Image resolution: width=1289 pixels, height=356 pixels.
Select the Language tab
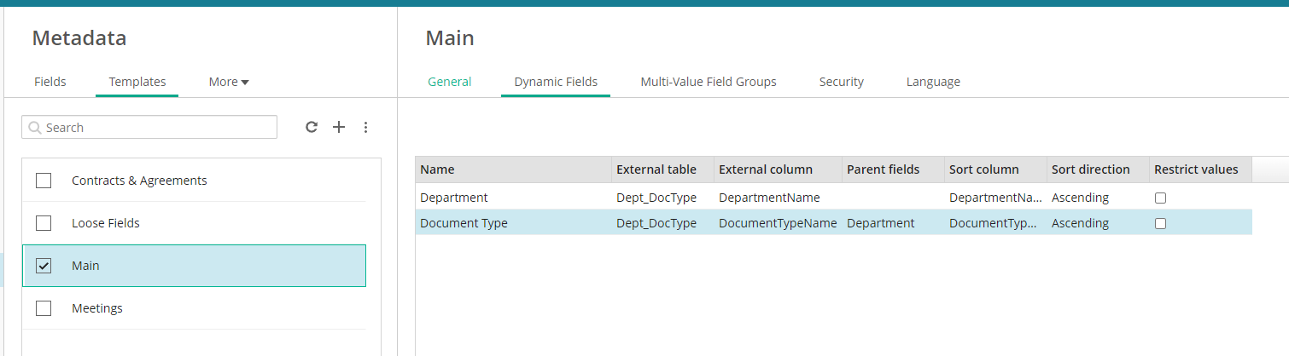coord(933,82)
